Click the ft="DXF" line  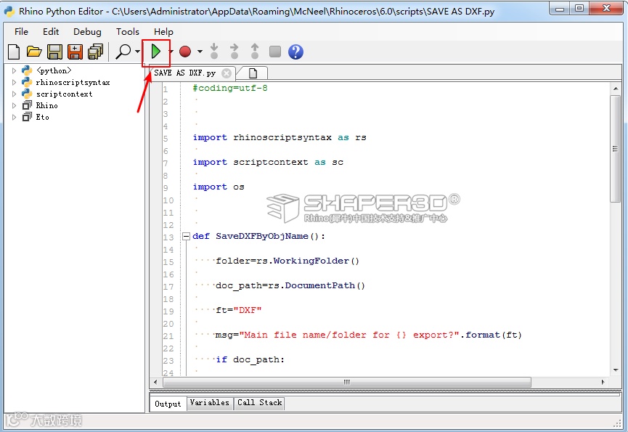tap(239, 310)
